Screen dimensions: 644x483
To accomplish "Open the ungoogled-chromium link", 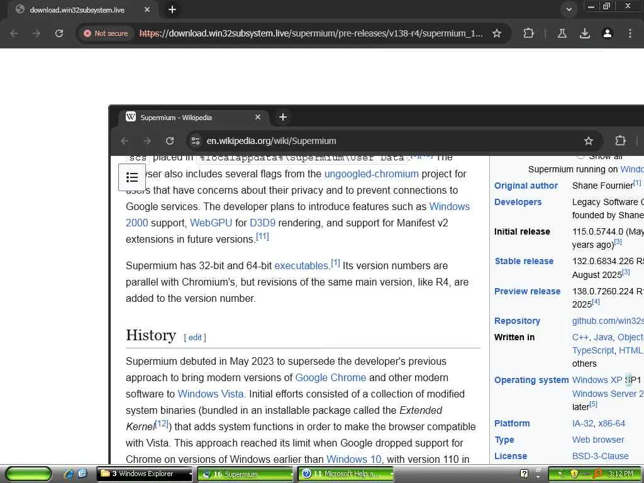I will pyautogui.click(x=371, y=174).
